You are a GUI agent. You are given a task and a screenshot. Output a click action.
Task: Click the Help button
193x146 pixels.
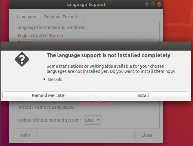pyautogui.click(x=25, y=135)
